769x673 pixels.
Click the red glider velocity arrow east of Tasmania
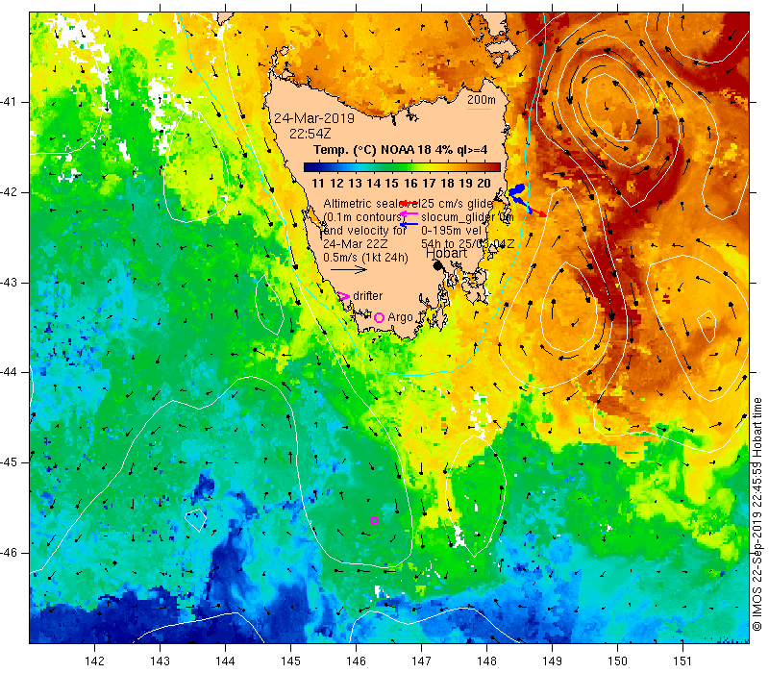pos(538,212)
